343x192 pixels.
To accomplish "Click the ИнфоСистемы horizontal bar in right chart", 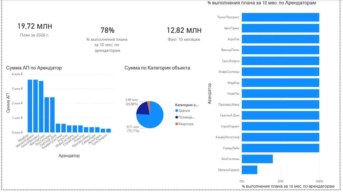I will coord(281,72).
